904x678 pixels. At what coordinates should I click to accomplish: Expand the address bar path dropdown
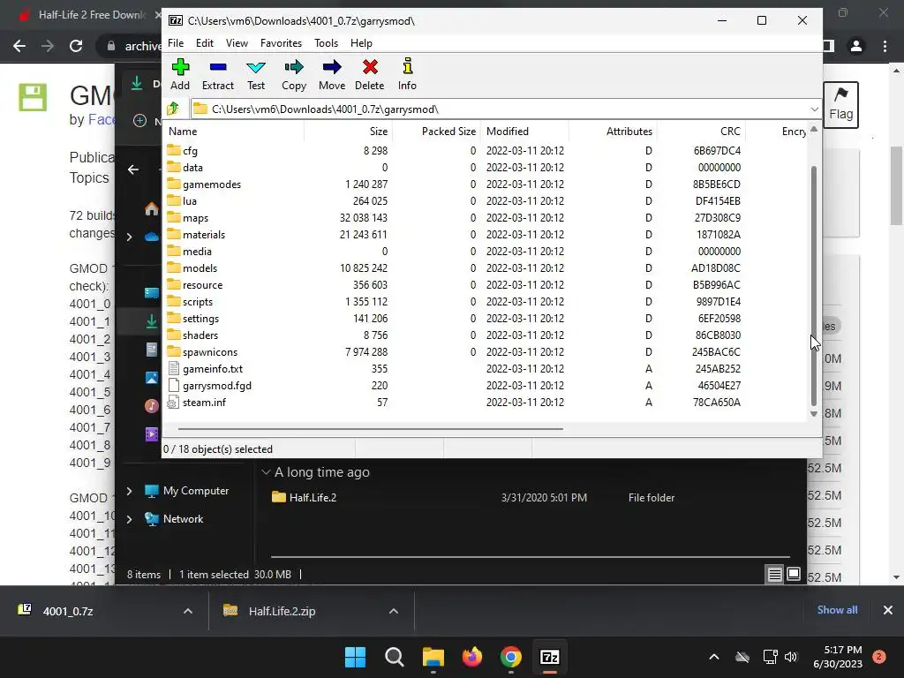pyautogui.click(x=814, y=109)
